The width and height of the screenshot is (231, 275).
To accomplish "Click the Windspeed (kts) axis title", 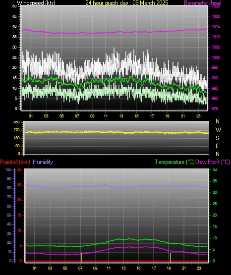I will point(36,3).
